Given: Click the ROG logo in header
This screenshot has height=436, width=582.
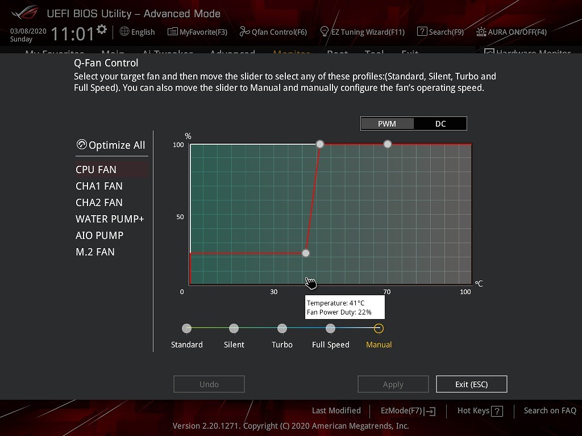Looking at the screenshot, I should pyautogui.click(x=24, y=13).
